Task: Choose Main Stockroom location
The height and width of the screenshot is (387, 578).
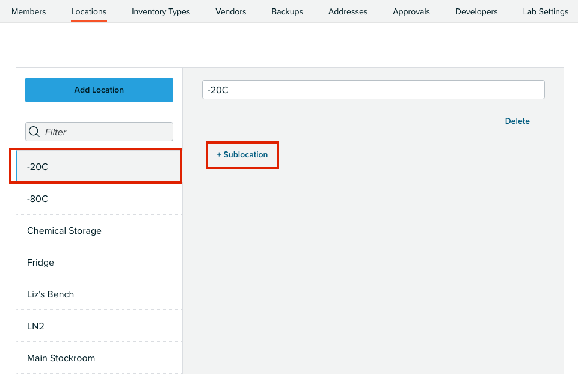Action: pos(99,358)
